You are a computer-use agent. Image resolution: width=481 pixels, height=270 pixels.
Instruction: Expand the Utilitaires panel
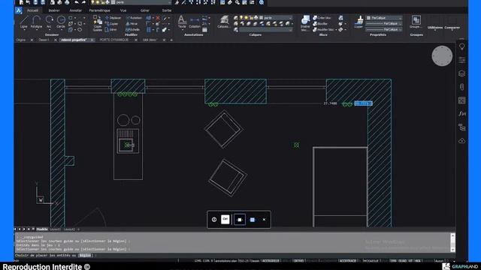(435, 28)
